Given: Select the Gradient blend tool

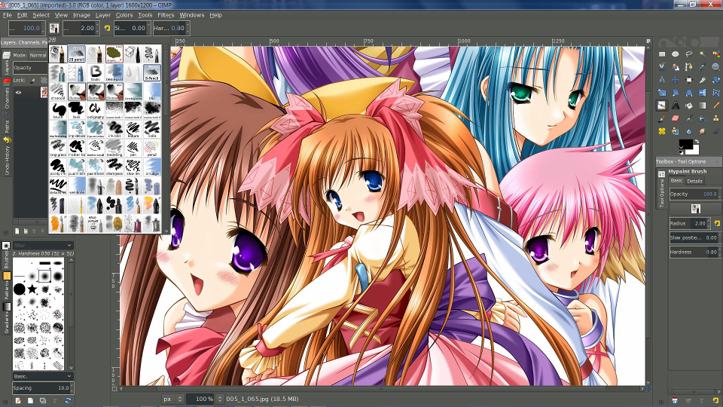Looking at the screenshot, I should [703, 106].
